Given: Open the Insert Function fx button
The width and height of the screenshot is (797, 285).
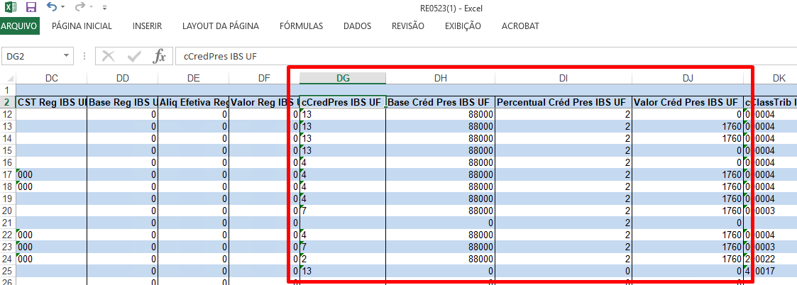Looking at the screenshot, I should (160, 57).
